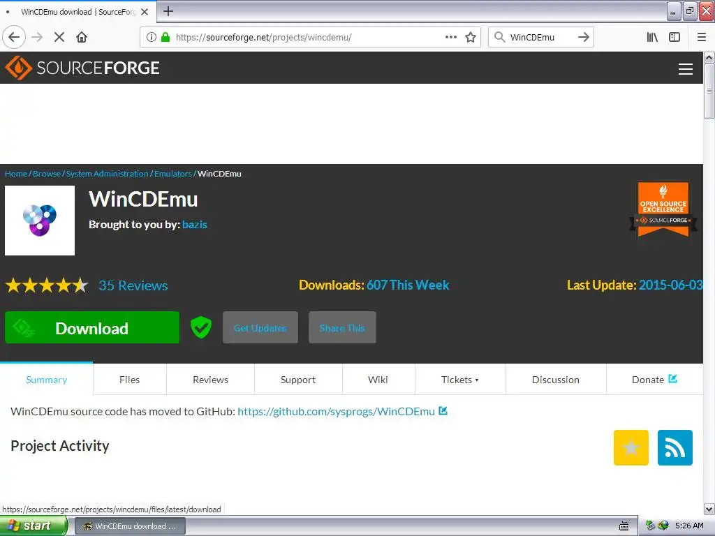
Task: Select the Summary tab
Action: [47, 379]
